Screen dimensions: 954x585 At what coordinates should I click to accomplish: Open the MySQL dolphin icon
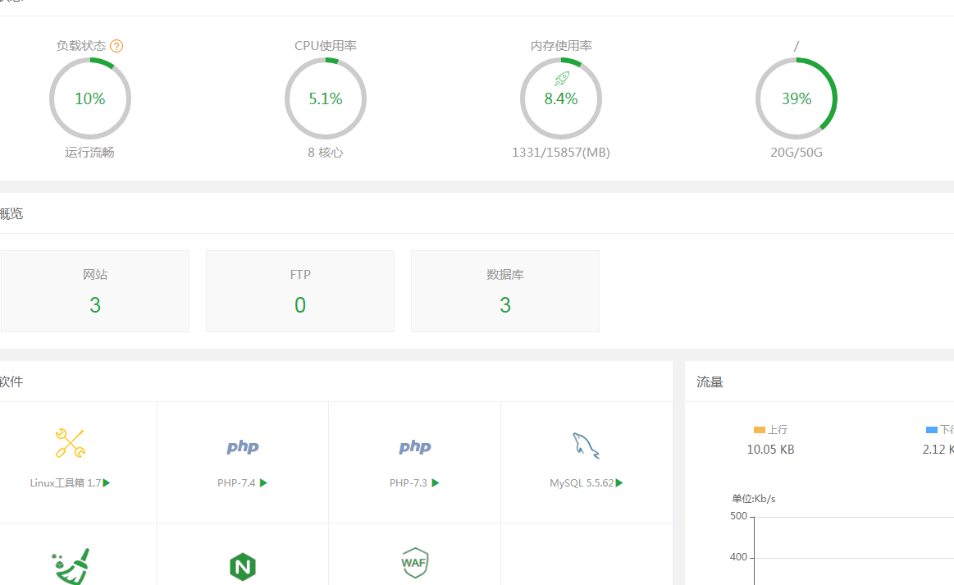pos(586,446)
